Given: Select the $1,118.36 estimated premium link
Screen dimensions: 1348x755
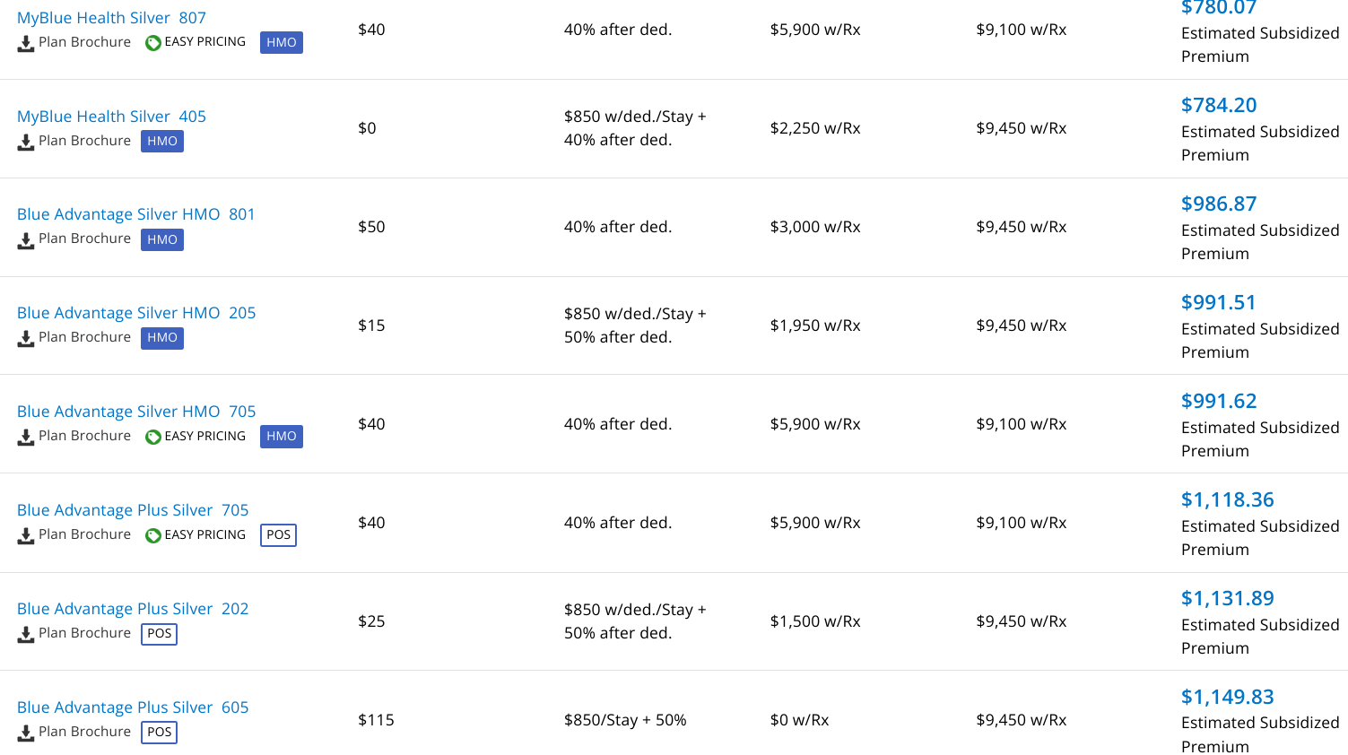Looking at the screenshot, I should [x=1227, y=499].
